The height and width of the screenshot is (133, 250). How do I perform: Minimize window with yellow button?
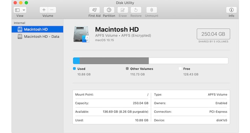[21, 3]
